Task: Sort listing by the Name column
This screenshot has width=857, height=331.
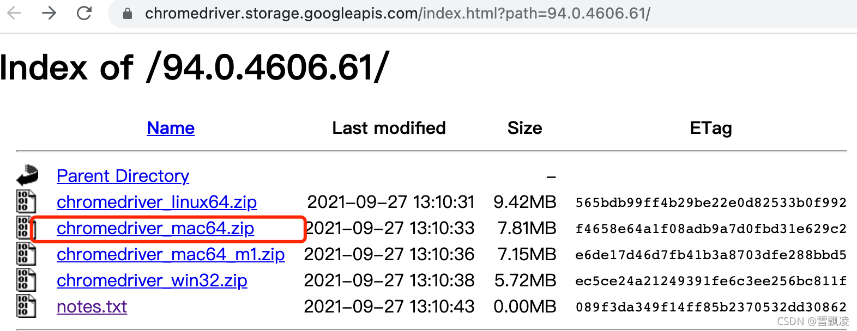Action: [x=170, y=128]
